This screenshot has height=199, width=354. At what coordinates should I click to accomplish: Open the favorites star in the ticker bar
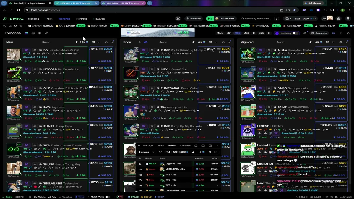[x=15, y=26]
